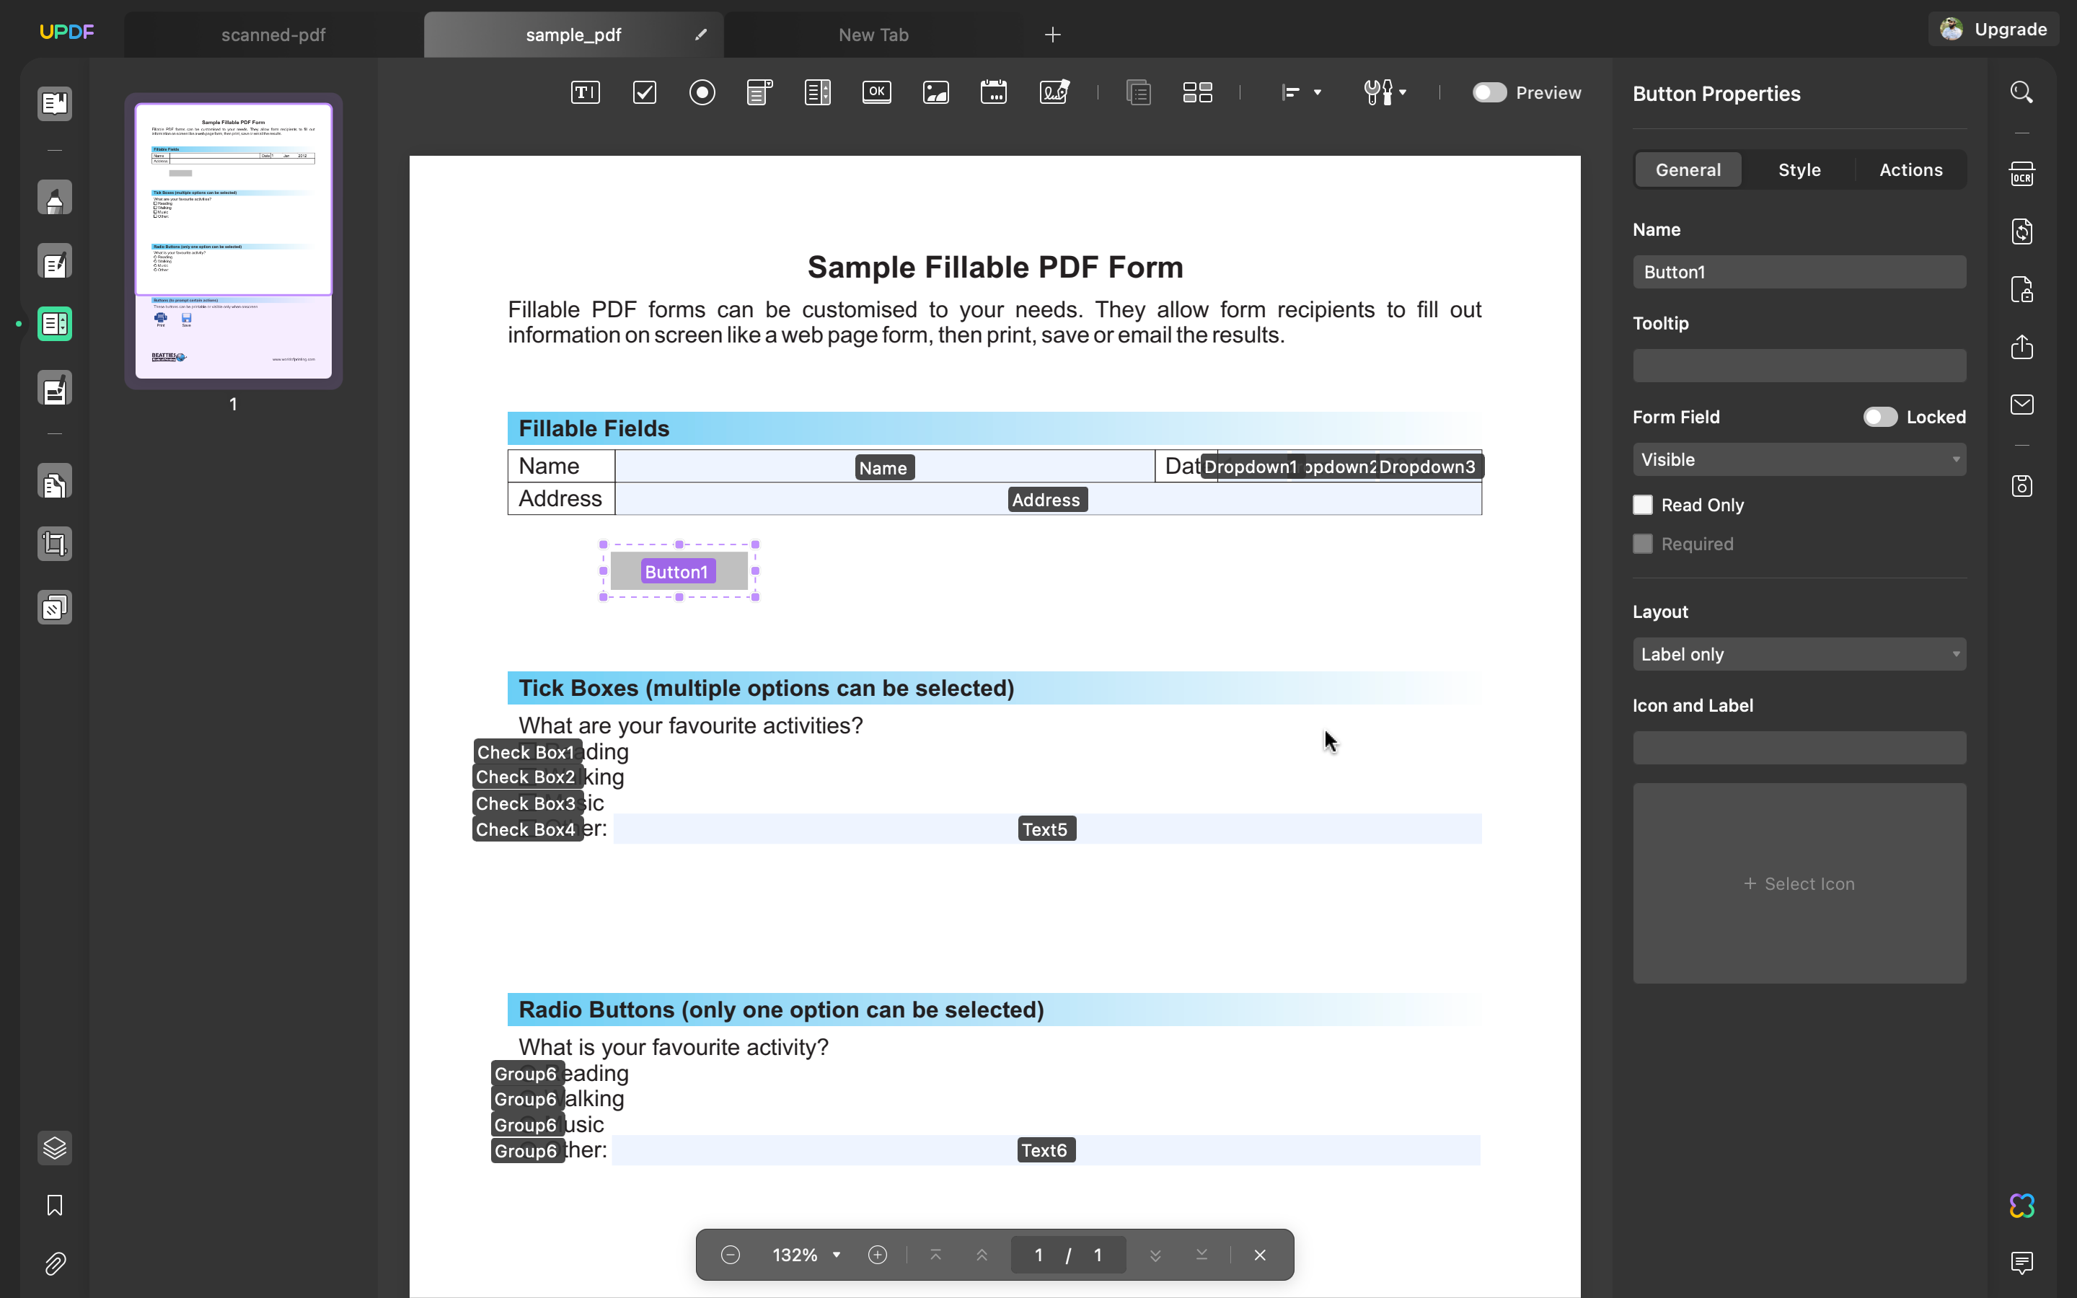This screenshot has height=1298, width=2077.
Task: Select the Date form field tool
Action: [993, 92]
